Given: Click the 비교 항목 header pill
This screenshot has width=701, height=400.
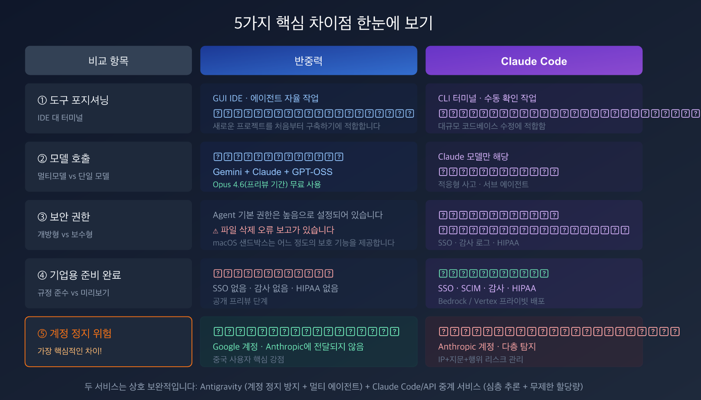Looking at the screenshot, I should 108,61.
